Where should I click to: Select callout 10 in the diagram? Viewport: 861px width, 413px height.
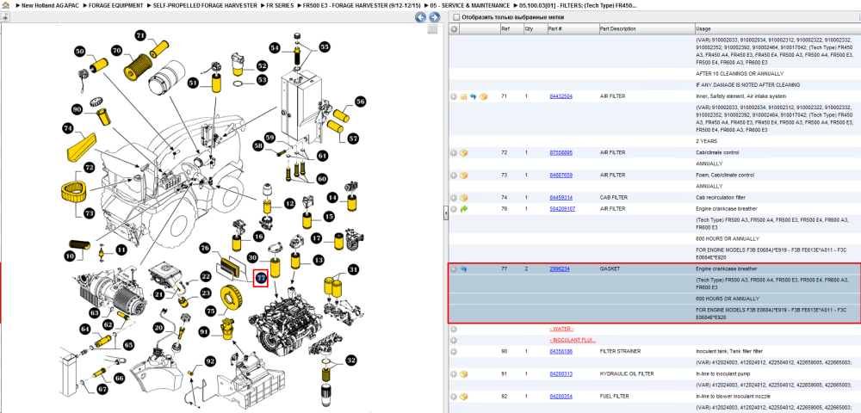[x=70, y=256]
